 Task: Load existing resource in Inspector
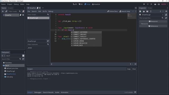[x=144, y=11]
